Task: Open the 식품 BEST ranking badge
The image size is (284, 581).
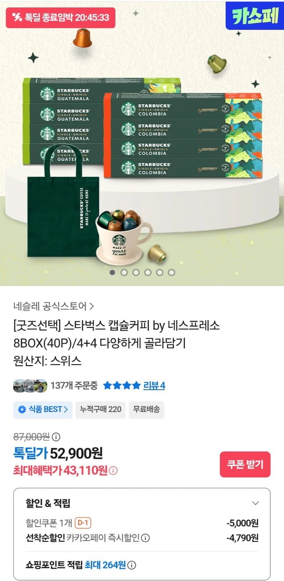Action: click(43, 410)
